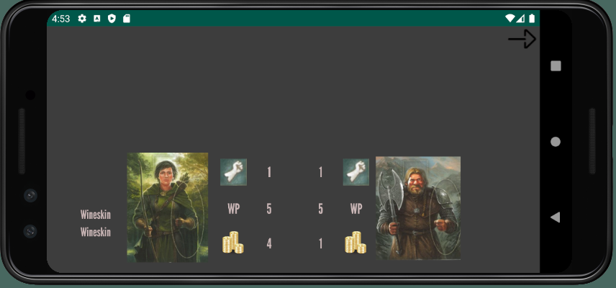Viewport: 616px width, 288px height.
Task: Tap the archer's willpower value 5
Action: (x=269, y=209)
